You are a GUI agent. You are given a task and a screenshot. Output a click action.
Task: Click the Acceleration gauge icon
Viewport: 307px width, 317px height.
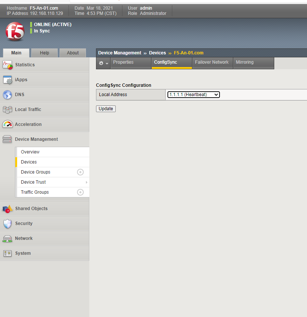[7, 124]
